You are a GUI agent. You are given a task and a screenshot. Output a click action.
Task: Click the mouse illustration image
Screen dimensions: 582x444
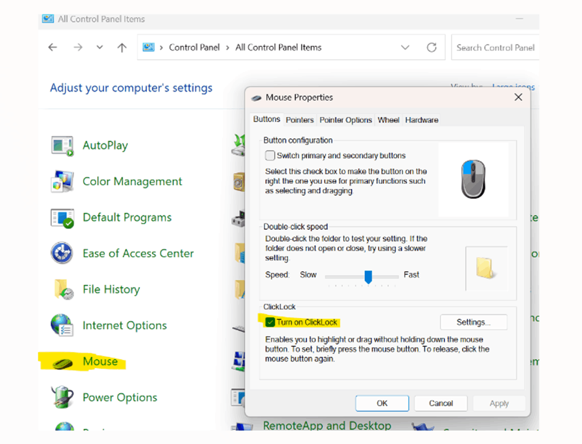tap(473, 180)
